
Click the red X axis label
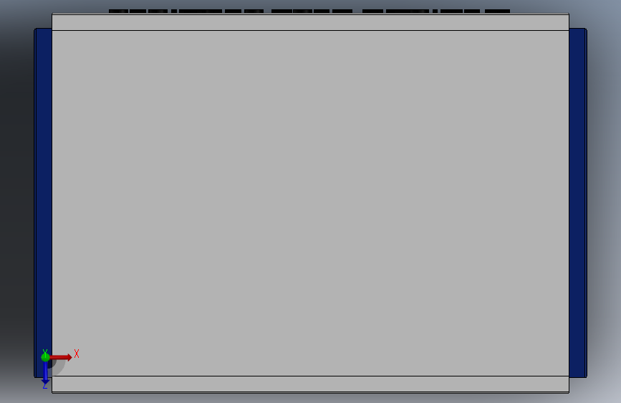pos(77,354)
